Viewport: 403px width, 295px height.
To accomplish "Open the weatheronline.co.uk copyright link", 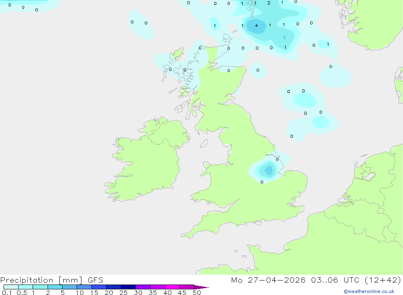I will 369,291.
